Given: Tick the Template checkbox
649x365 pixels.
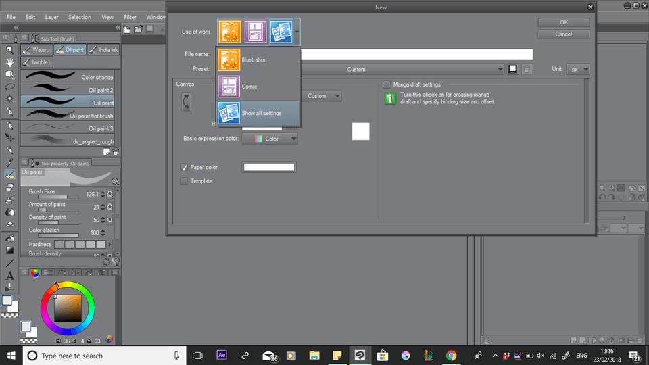Looking at the screenshot, I should coord(184,181).
